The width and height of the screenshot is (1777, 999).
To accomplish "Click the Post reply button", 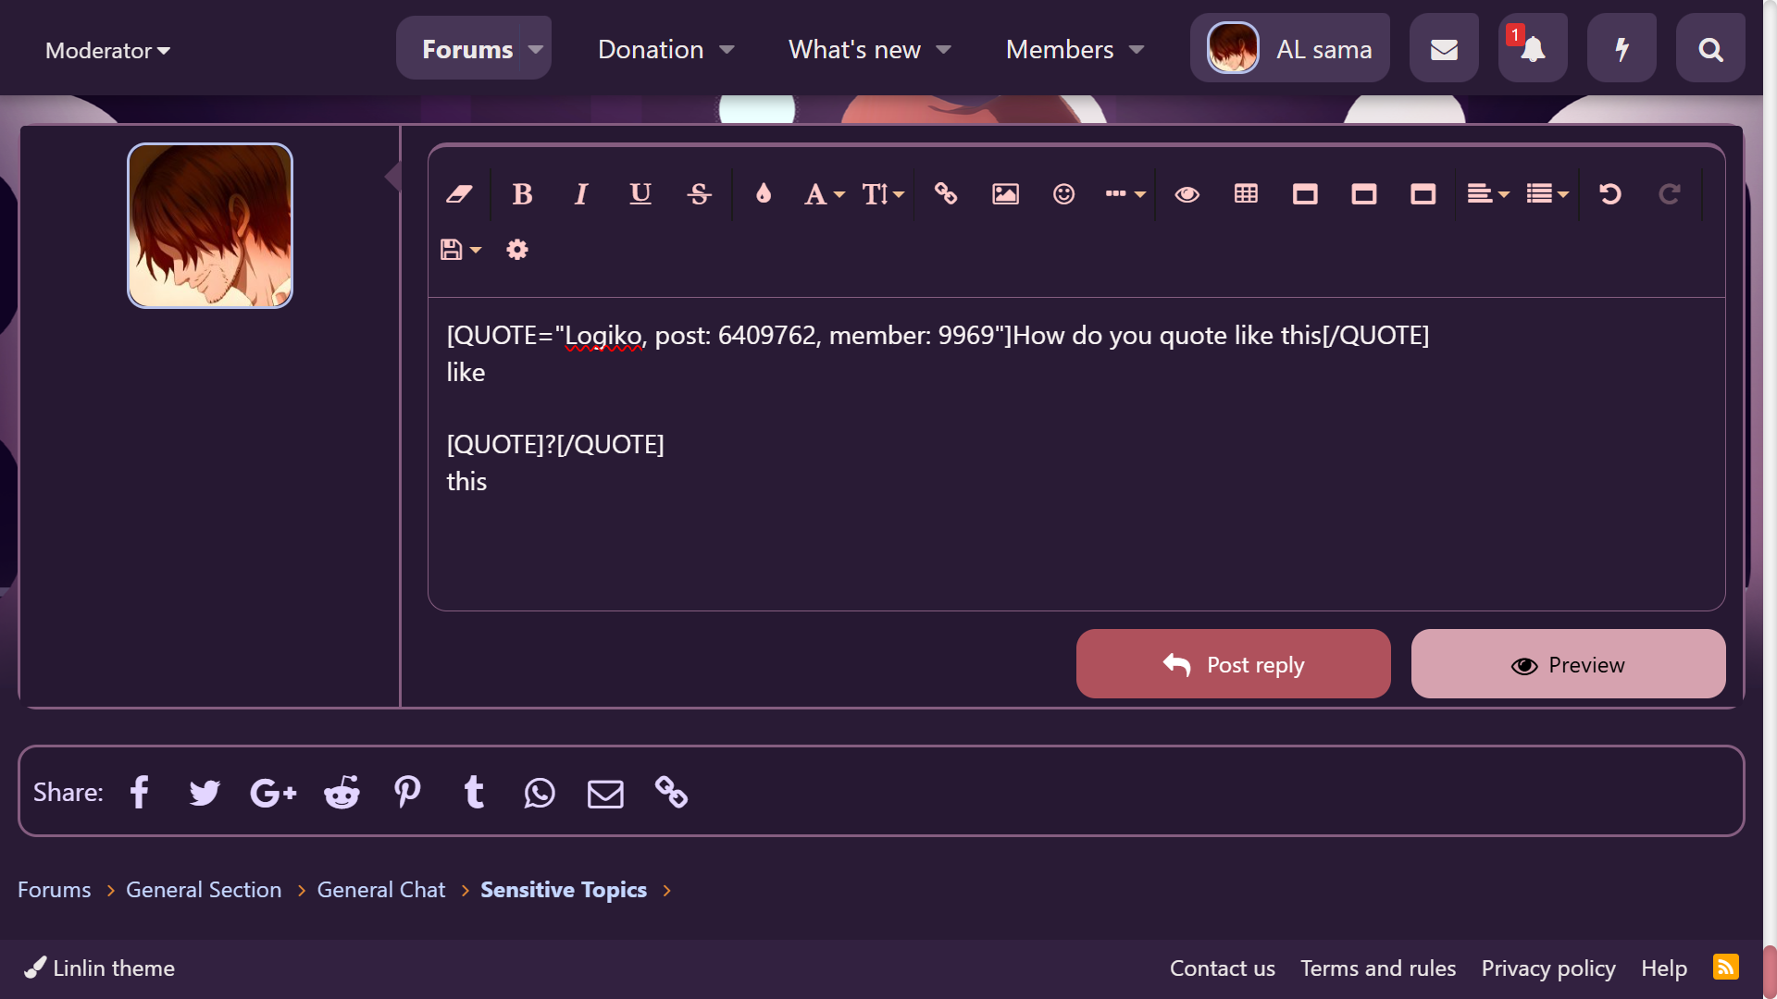I will (1233, 664).
